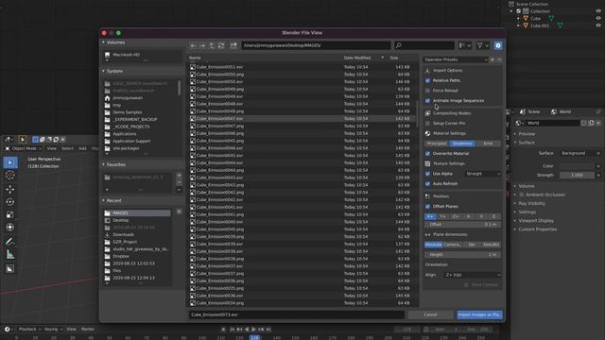Viewport: 605px width, 340px height.
Task: Open the display mode dropdown in file browser
Action: (464, 45)
